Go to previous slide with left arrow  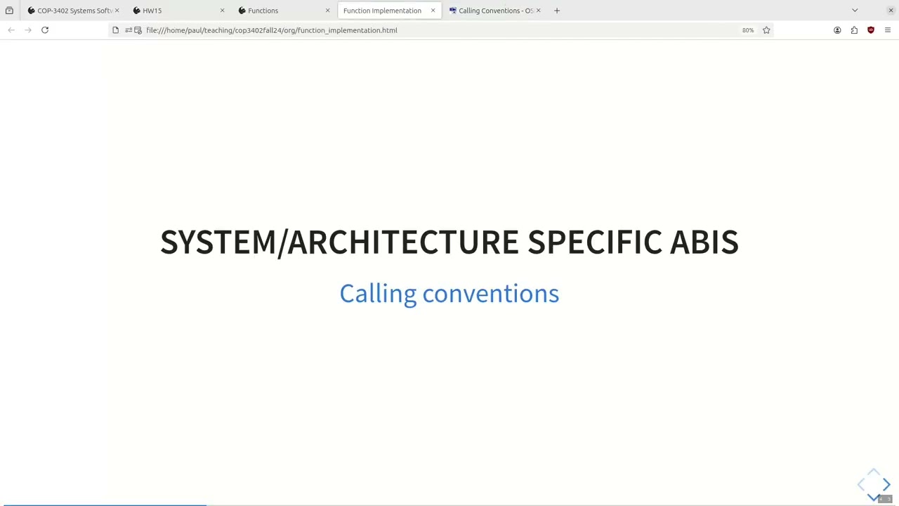click(x=861, y=484)
